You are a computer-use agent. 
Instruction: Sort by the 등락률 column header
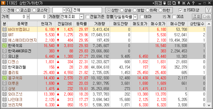(x=82, y=24)
